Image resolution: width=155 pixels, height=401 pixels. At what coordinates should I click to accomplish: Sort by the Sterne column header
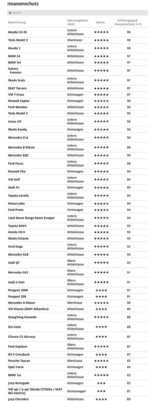coord(100,22)
